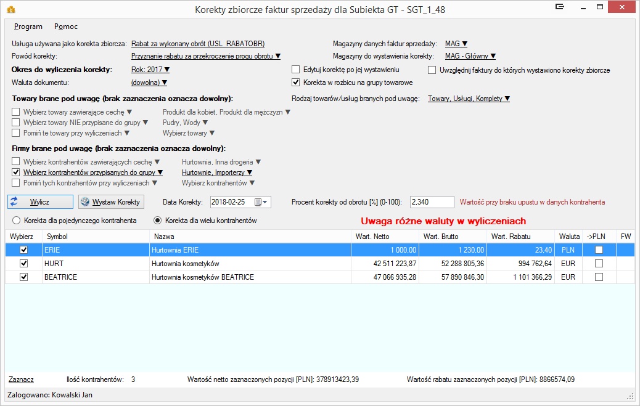Sort by the Waluta column header
Image resolution: width=640 pixels, height=406 pixels.
(568, 236)
